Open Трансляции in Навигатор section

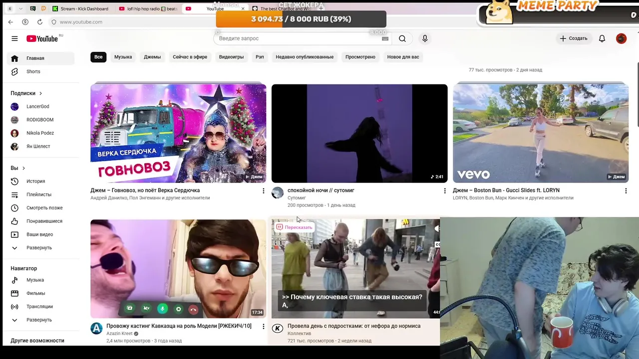40,307
